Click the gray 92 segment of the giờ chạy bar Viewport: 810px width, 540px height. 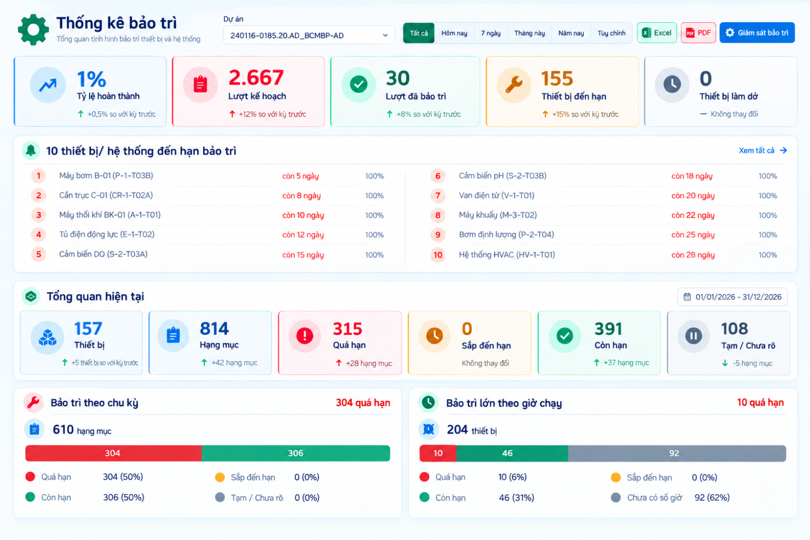677,454
